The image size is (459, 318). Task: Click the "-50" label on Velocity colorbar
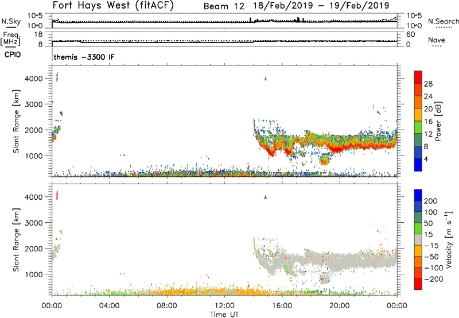coord(431,257)
